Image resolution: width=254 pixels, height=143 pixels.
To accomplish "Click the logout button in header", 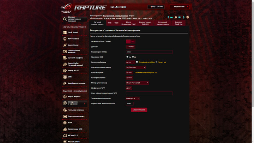I will click(x=156, y=7).
